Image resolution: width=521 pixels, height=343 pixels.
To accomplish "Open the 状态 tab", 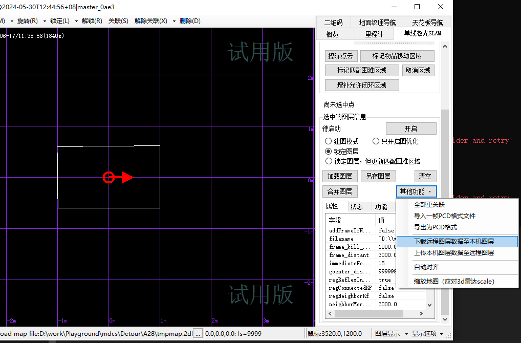I will click(x=356, y=207).
